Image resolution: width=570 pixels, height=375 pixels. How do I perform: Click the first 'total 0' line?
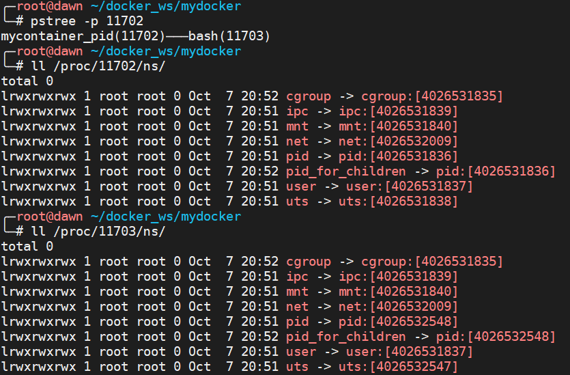point(27,81)
